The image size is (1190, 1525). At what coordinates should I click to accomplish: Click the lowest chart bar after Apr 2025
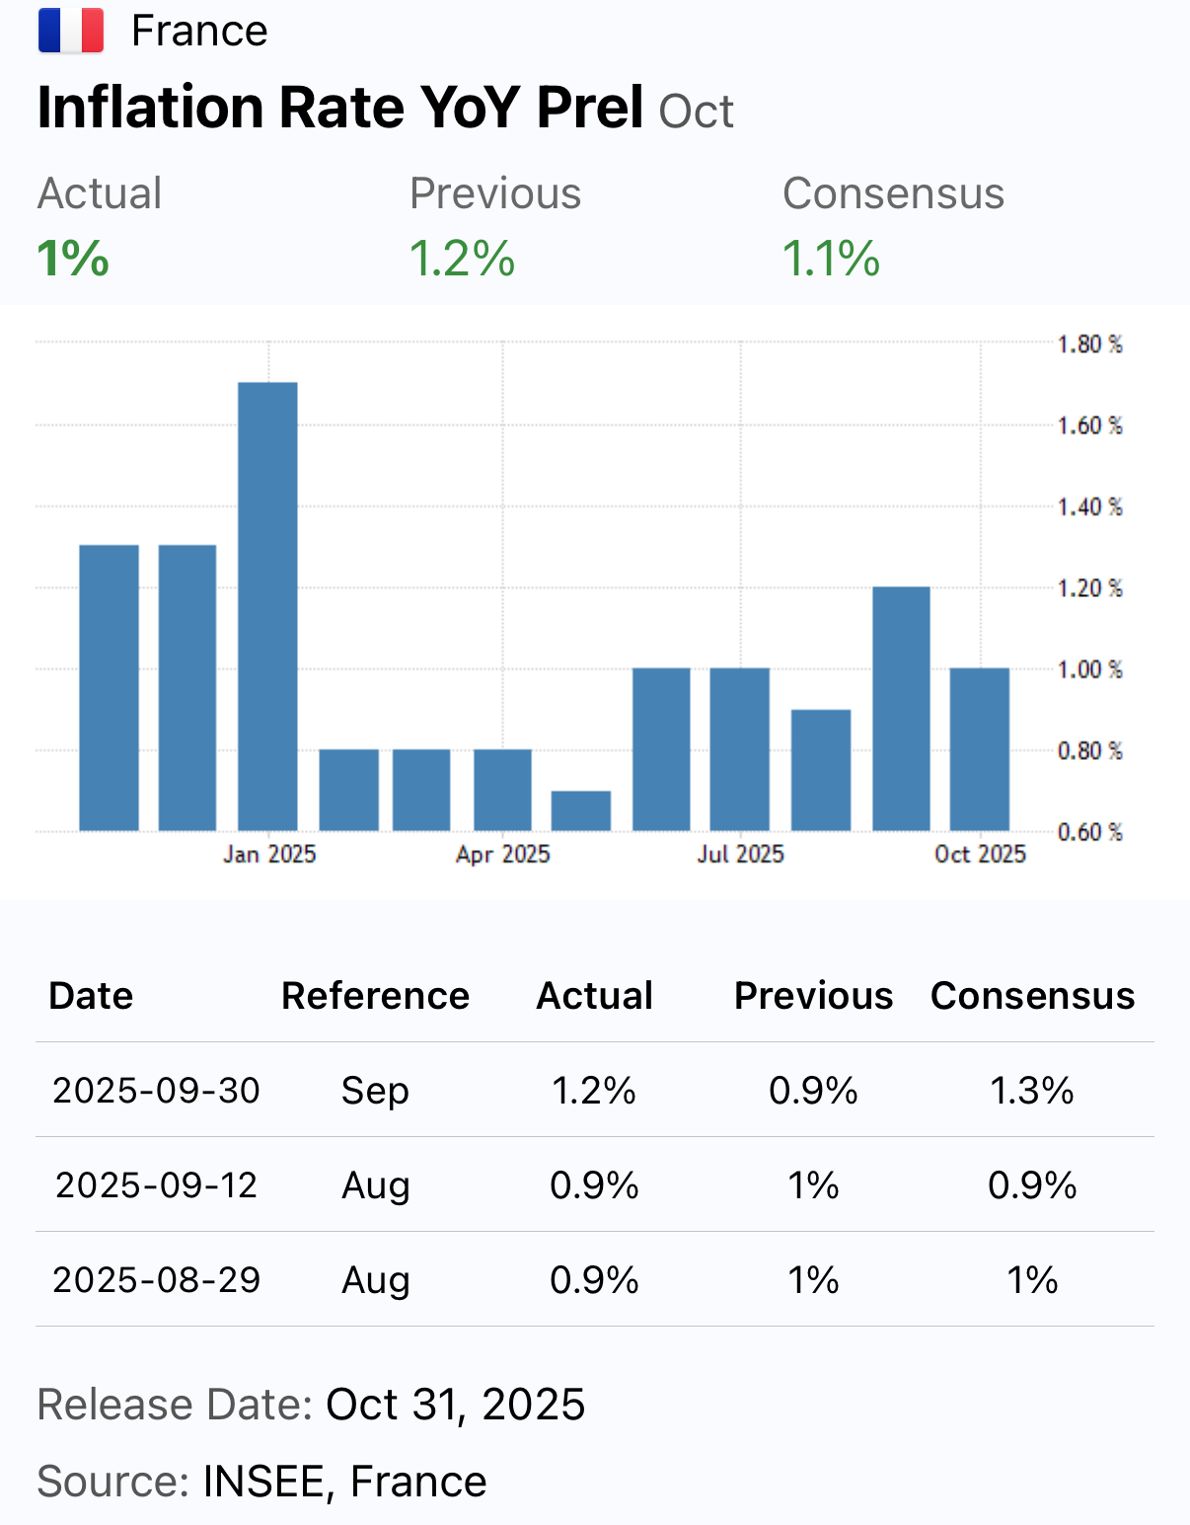coord(580,810)
